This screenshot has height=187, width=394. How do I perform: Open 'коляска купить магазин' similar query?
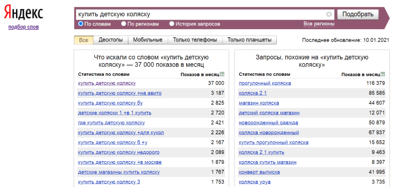coord(267,162)
